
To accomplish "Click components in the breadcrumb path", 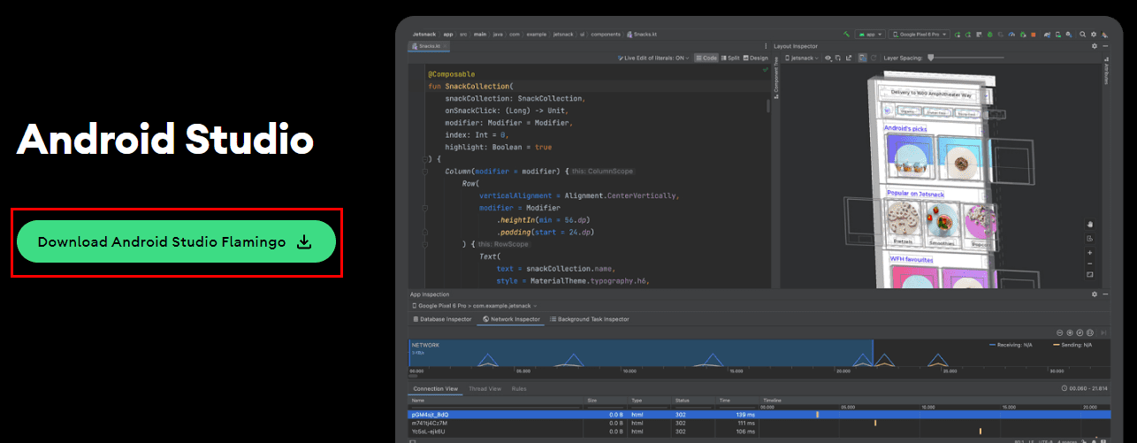I will [x=607, y=34].
